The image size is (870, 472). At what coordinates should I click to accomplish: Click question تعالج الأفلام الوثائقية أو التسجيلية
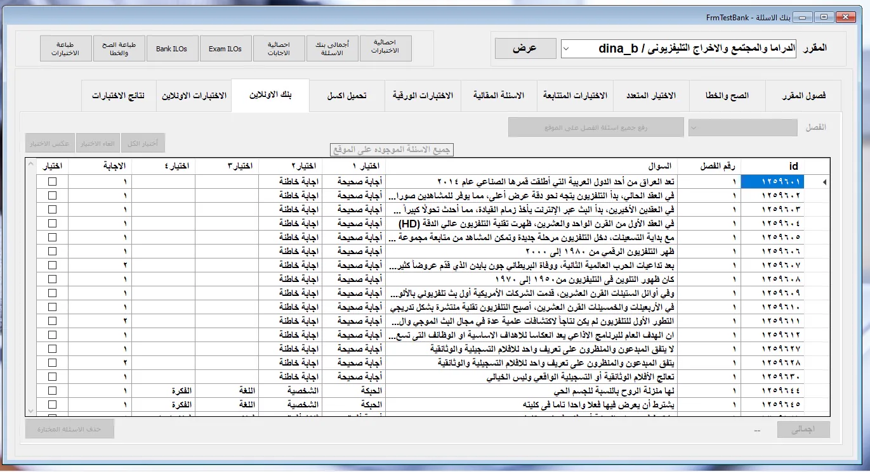click(579, 377)
